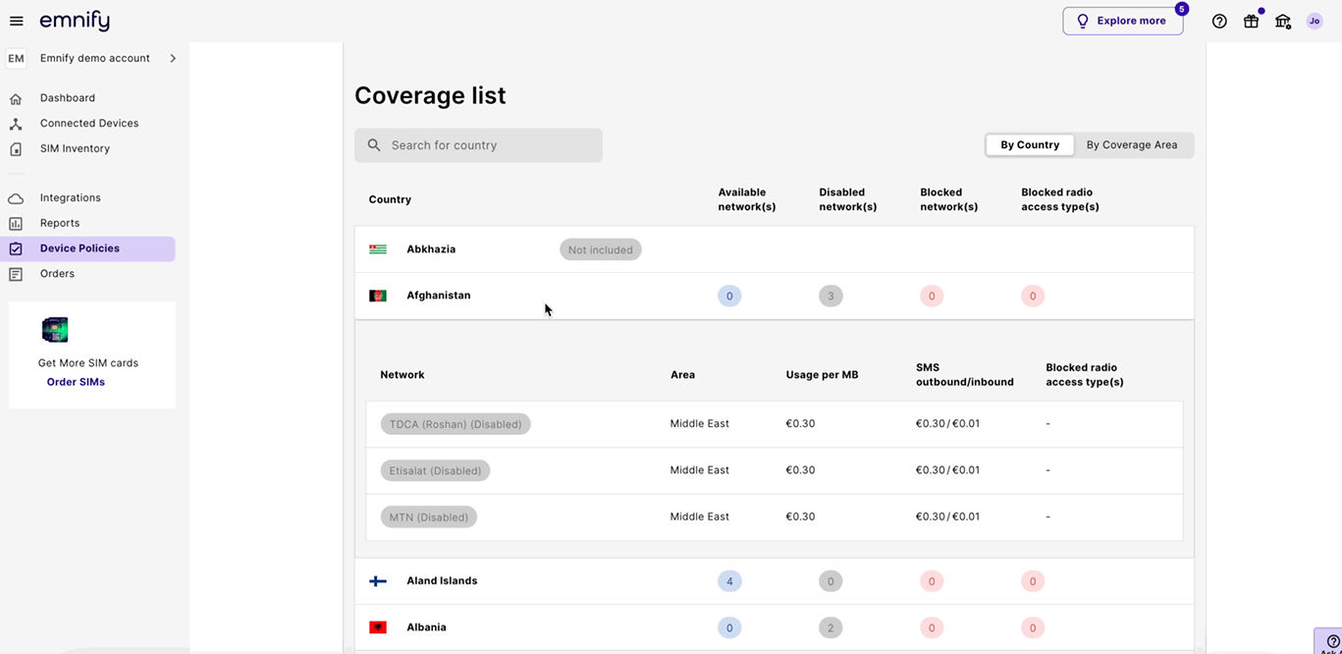Switch to By Coverage Area view
The height and width of the screenshot is (654, 1342).
tap(1132, 145)
